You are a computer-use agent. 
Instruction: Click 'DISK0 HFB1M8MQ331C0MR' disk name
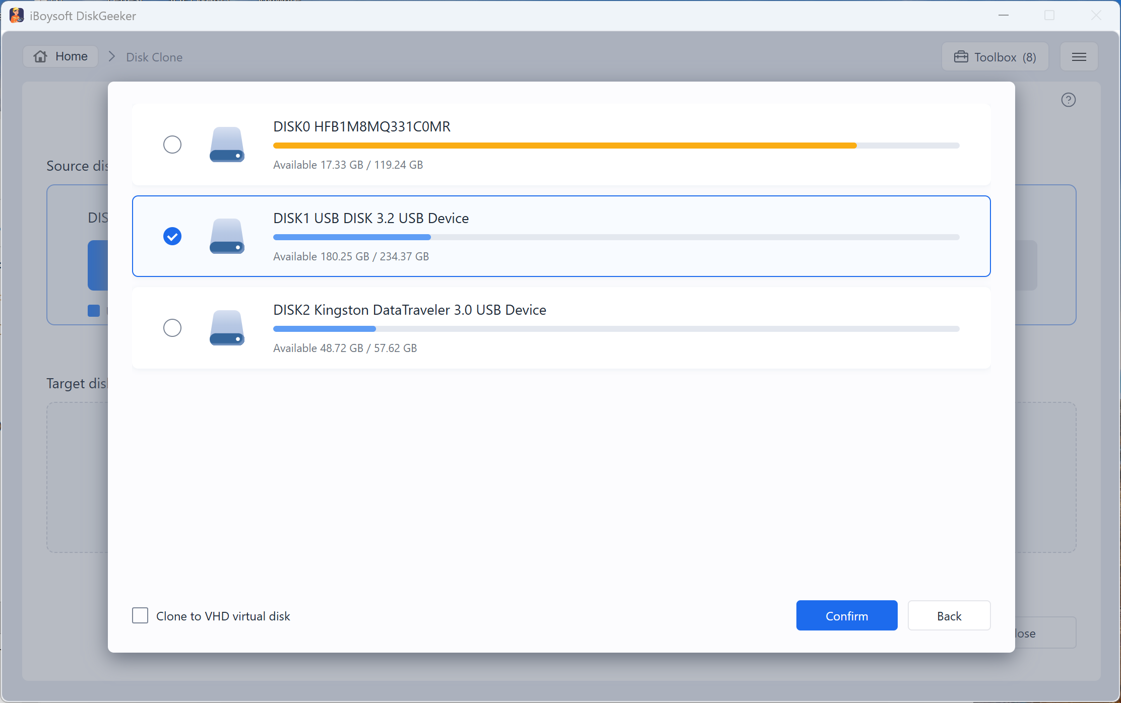362,126
